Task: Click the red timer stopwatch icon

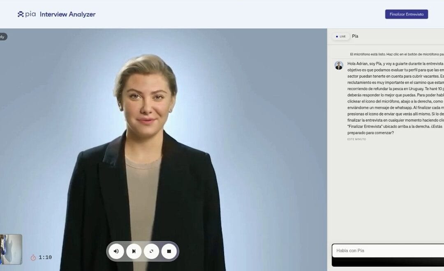Action: point(33,257)
